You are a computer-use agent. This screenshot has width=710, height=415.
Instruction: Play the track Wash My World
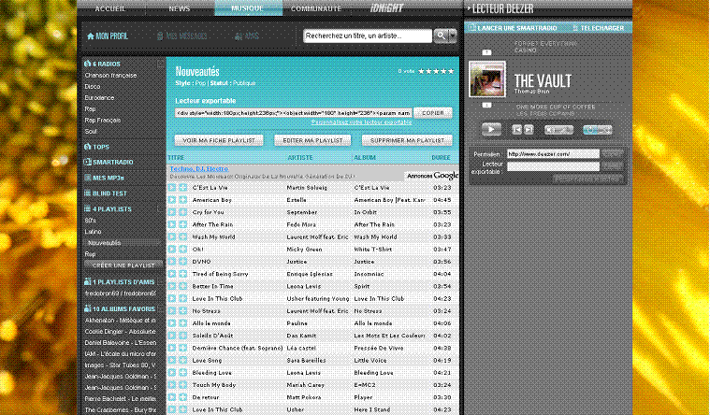[x=172, y=236]
